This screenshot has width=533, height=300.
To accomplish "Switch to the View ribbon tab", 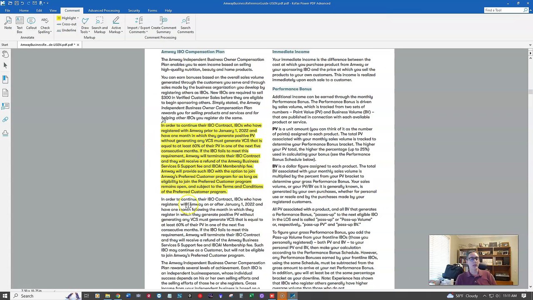I will (53, 10).
